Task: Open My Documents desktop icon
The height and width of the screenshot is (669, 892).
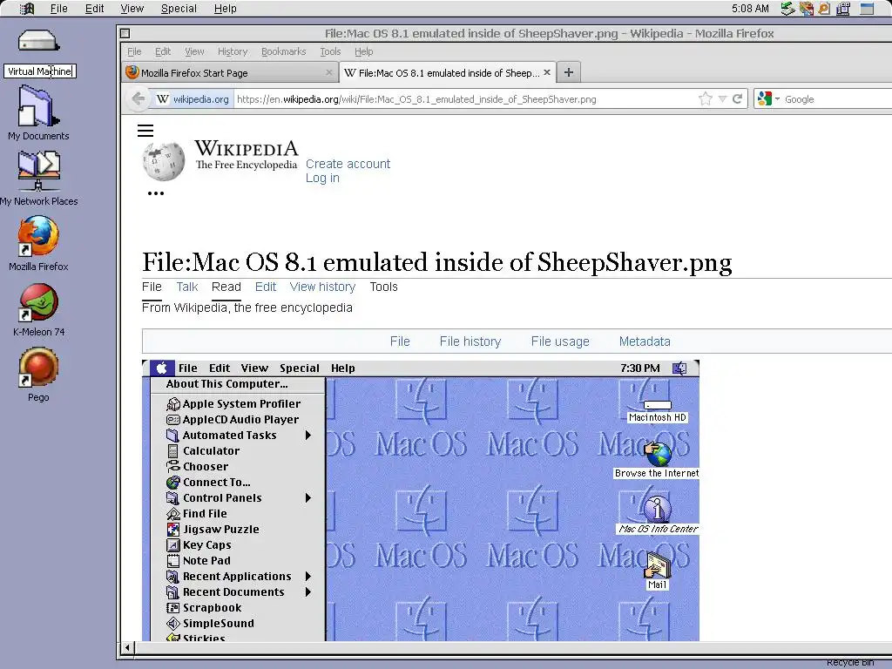Action: pyautogui.click(x=38, y=105)
